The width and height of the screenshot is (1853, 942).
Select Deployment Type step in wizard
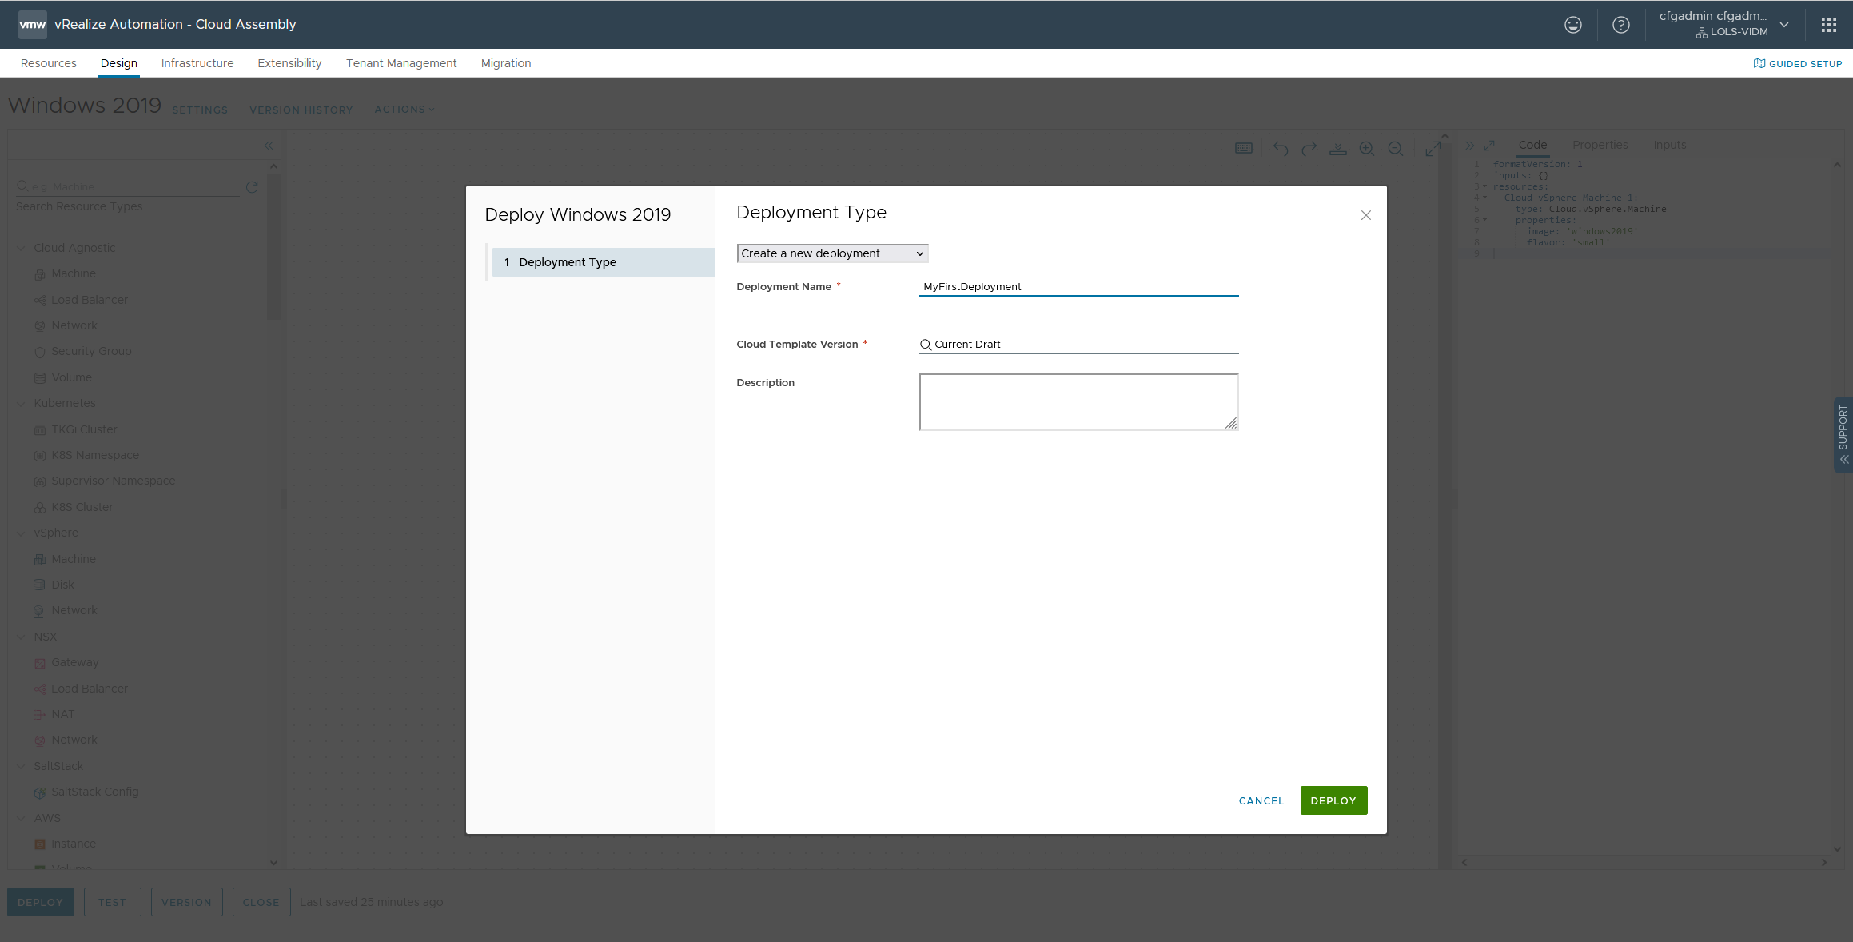[603, 262]
